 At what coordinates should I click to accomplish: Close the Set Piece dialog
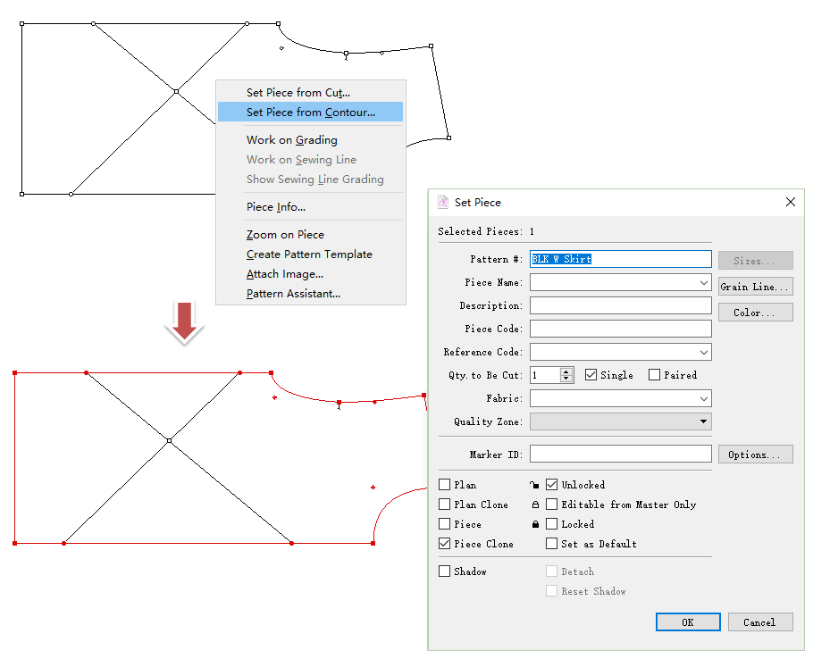pyautogui.click(x=790, y=203)
